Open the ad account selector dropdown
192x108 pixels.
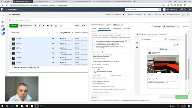click(x=115, y=15)
